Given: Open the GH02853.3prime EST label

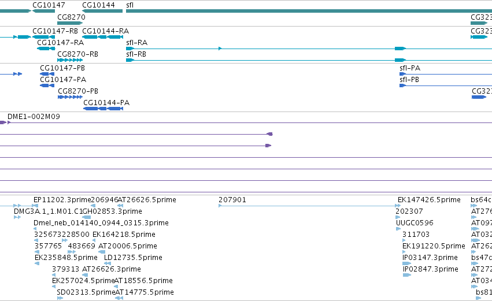Looking at the screenshot, I should pos(112,211).
